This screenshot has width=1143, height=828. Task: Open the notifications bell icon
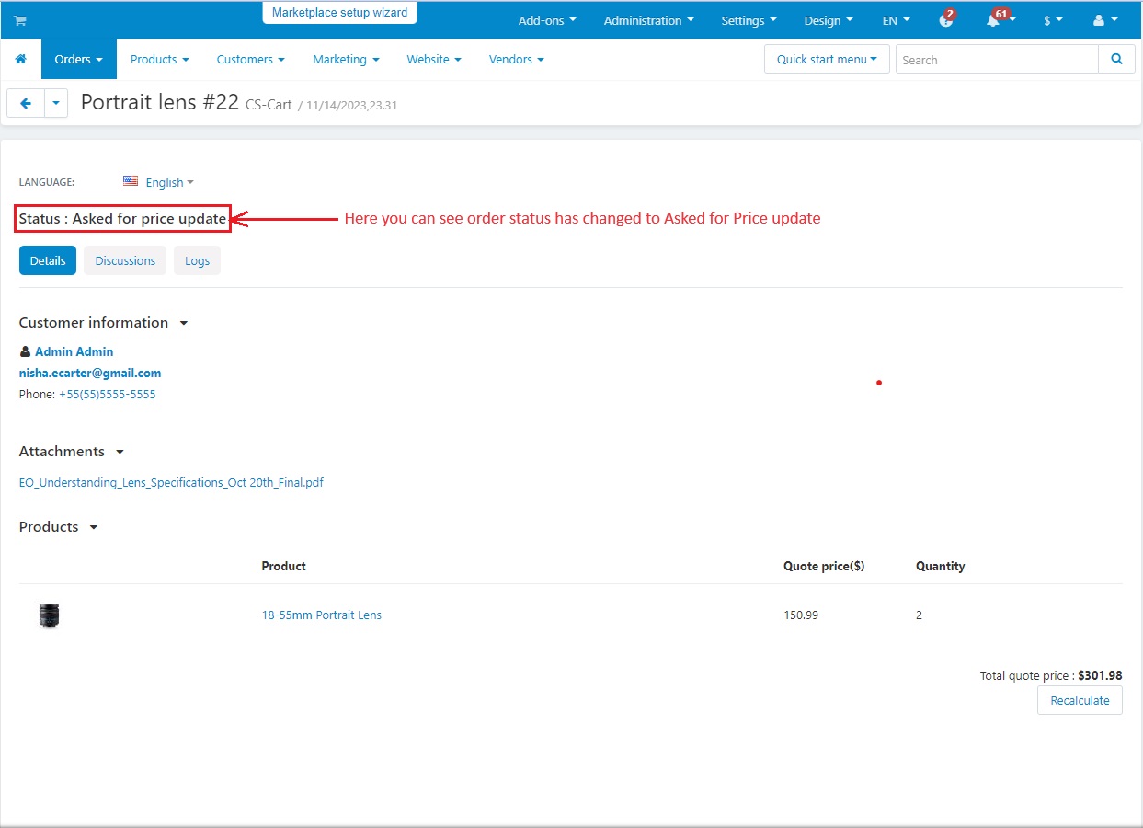(x=993, y=20)
